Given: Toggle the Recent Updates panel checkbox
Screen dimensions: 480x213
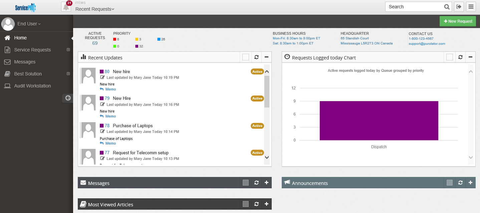Looking at the screenshot, I should [245, 57].
